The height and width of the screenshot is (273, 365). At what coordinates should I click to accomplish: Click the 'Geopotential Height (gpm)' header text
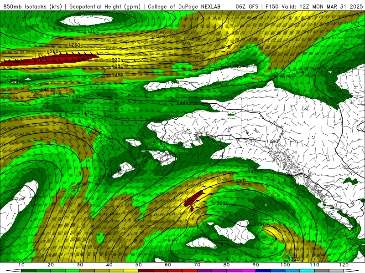(105, 6)
